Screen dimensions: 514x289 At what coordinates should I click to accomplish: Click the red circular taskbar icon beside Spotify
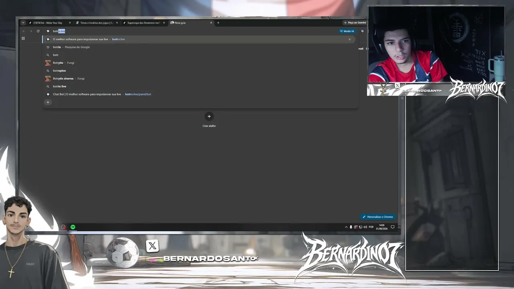click(x=63, y=227)
